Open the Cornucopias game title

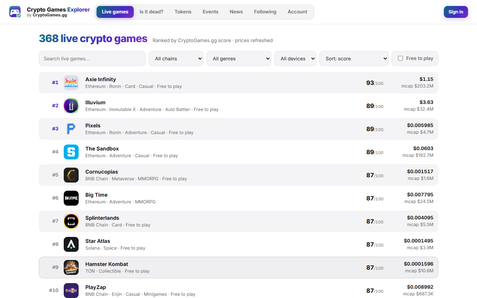point(102,172)
